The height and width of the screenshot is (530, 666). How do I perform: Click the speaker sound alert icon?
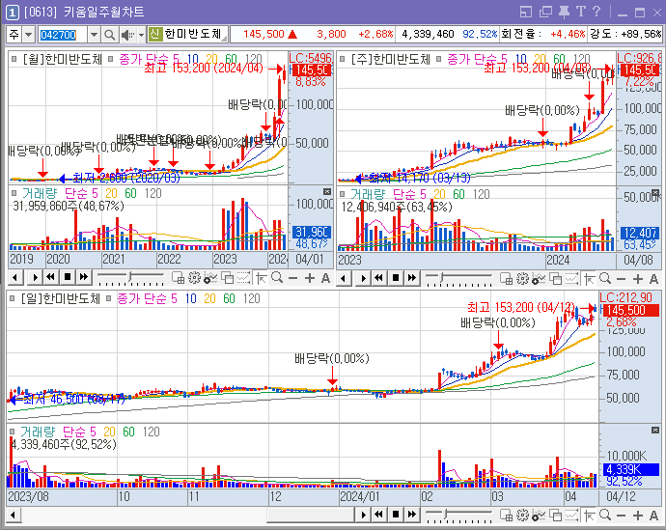pyautogui.click(x=127, y=35)
